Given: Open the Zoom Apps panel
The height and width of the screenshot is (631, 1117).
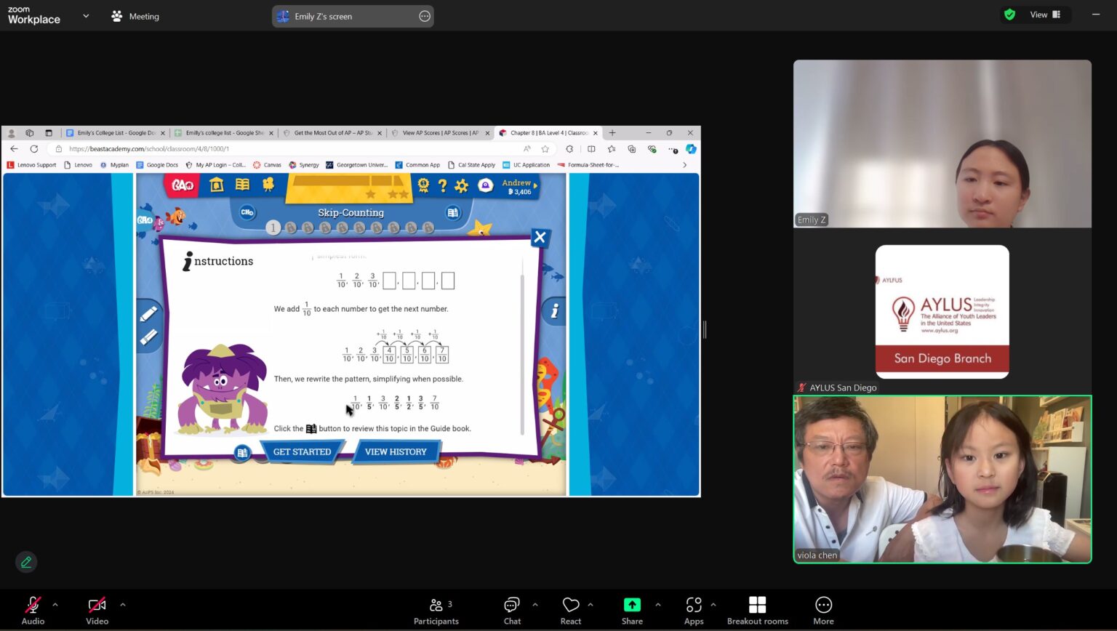Looking at the screenshot, I should [694, 610].
